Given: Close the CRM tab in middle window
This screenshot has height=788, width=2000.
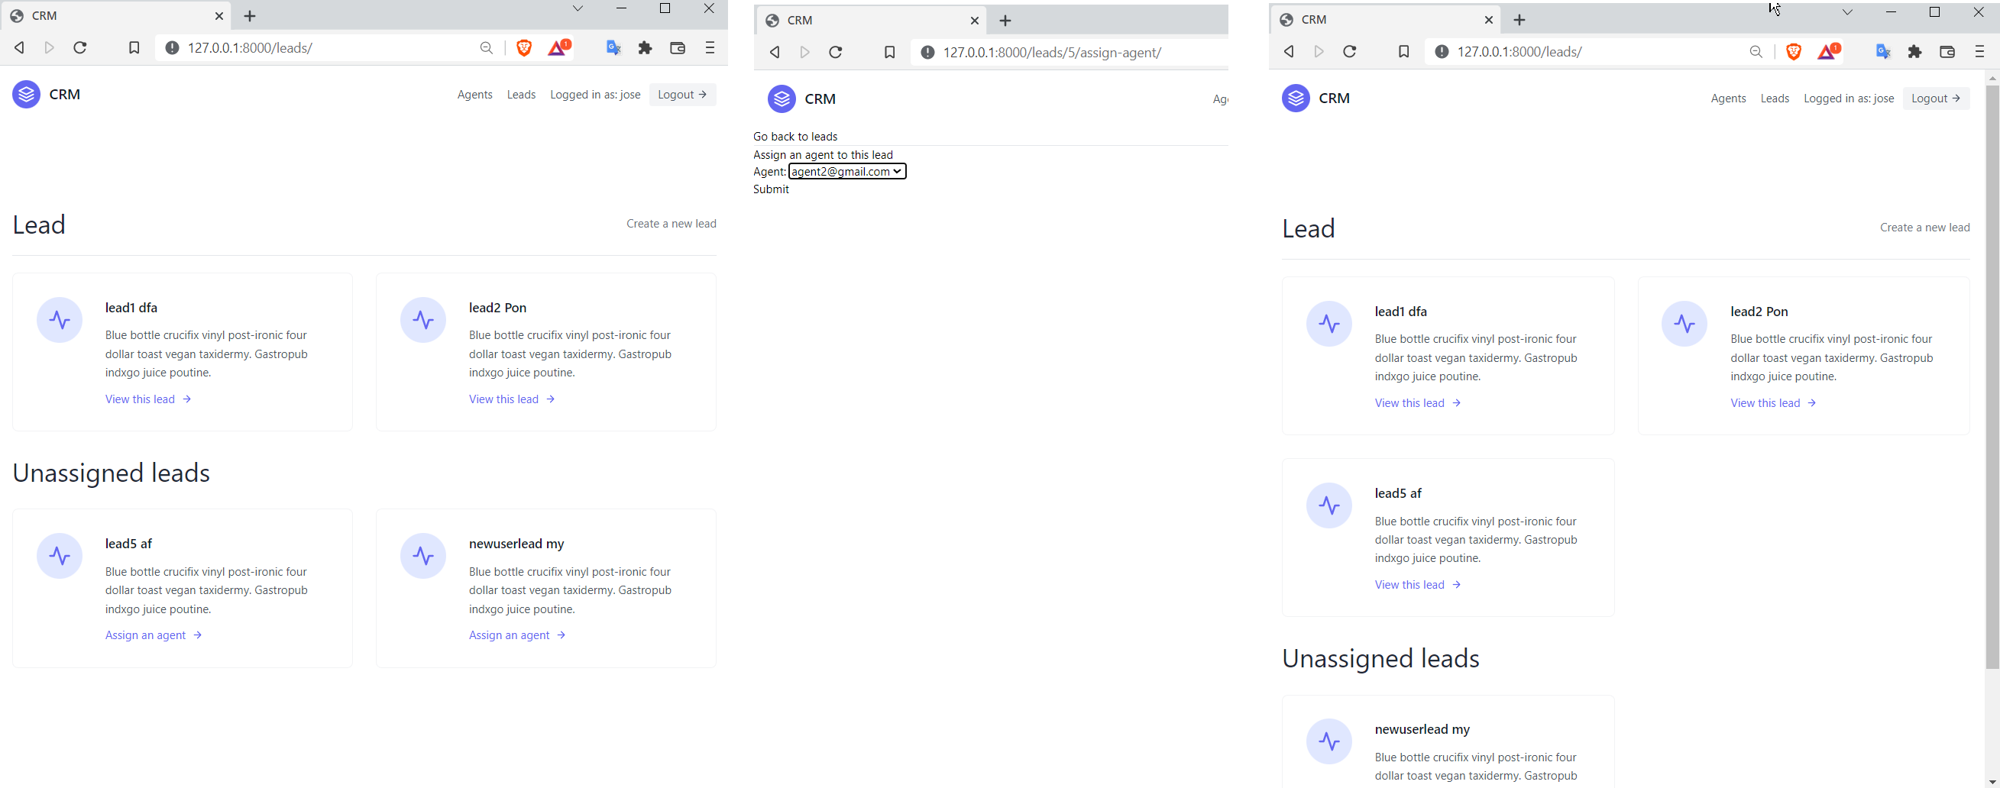Looking at the screenshot, I should point(974,20).
